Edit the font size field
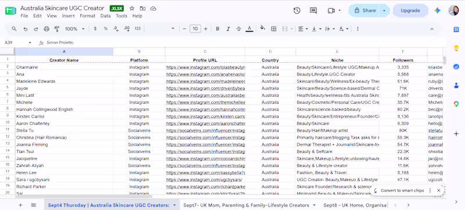Image resolution: width=465 pixels, height=210 pixels. 195,28
